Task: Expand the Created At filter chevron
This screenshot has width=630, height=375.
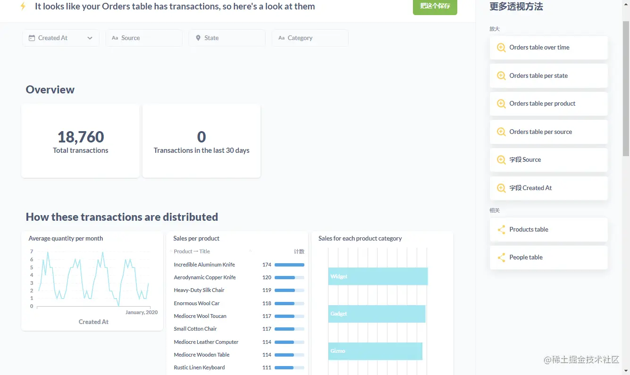Action: click(90, 38)
